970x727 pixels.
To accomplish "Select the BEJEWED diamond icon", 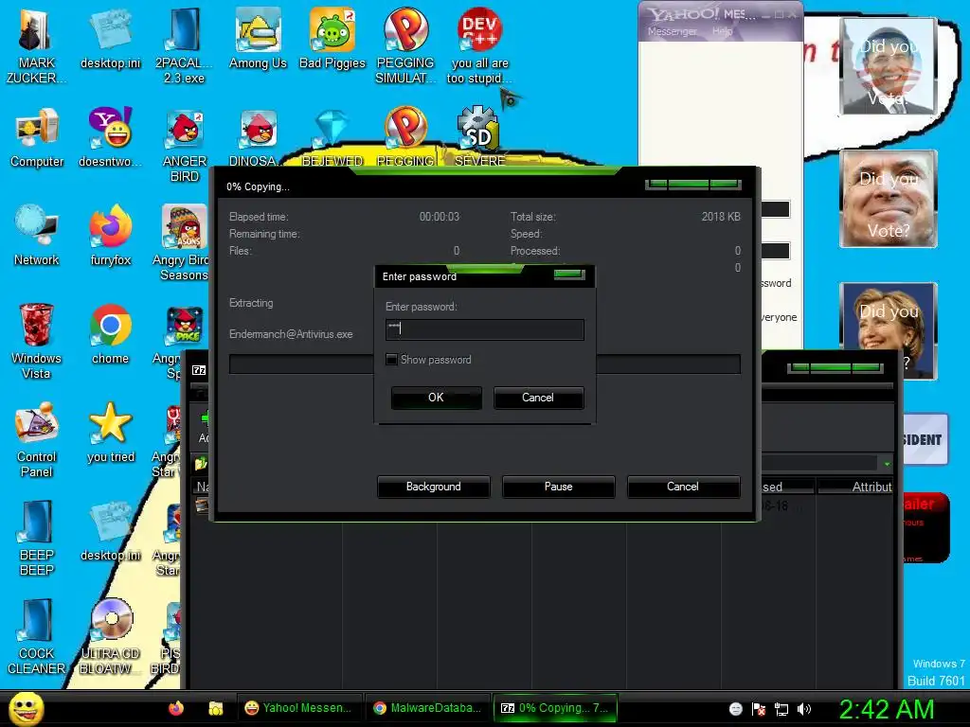I will tap(332, 138).
